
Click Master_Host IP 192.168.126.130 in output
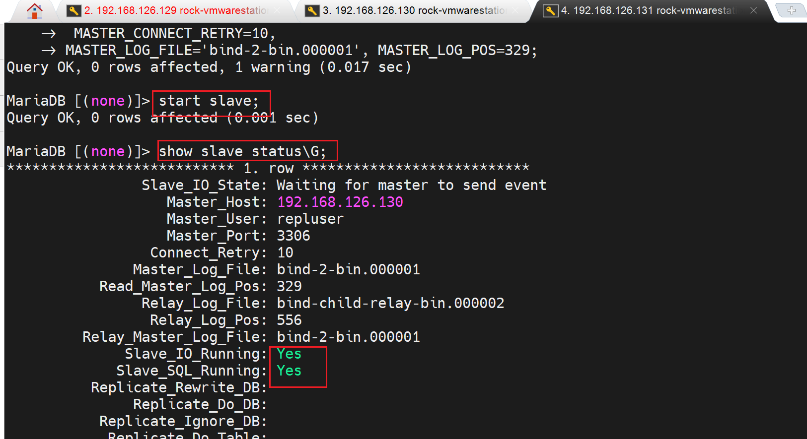click(340, 202)
